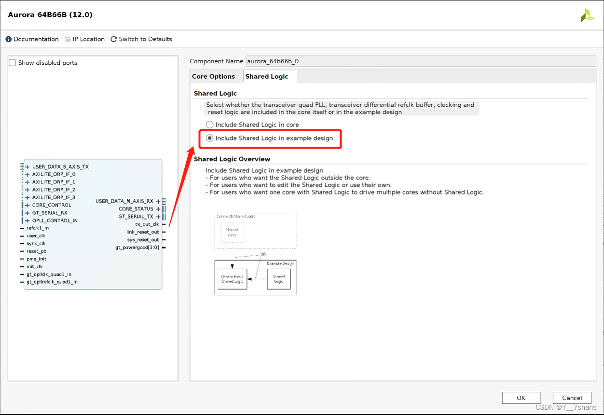Click the Xilinx logo icon
The height and width of the screenshot is (415, 604).
click(x=588, y=15)
